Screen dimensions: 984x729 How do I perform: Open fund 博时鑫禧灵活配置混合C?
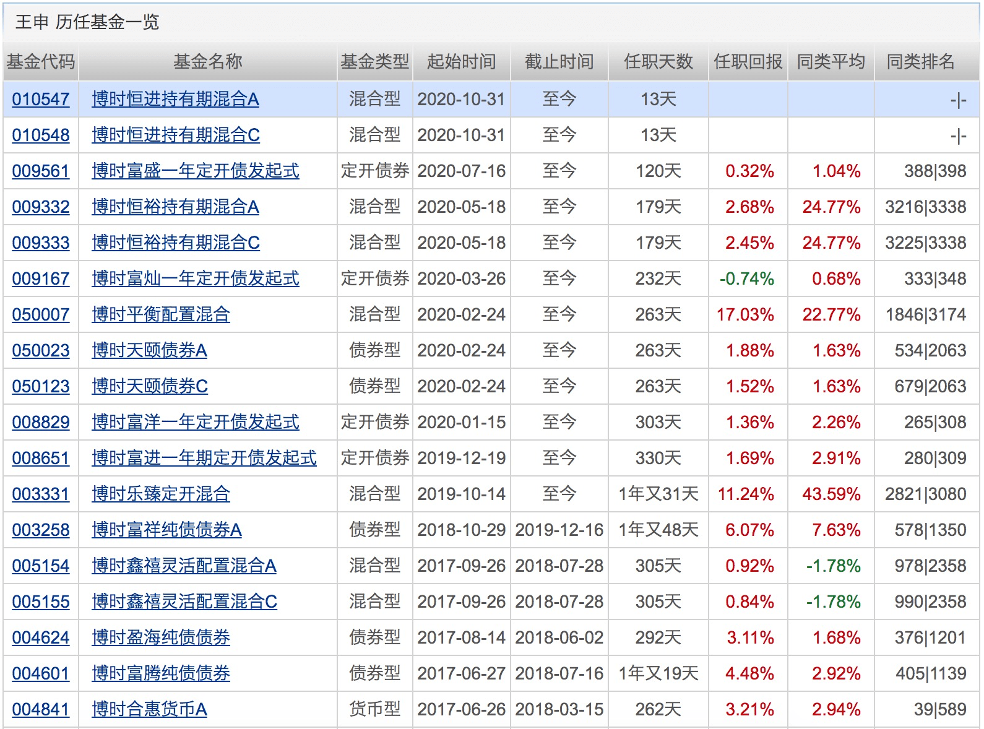pyautogui.click(x=184, y=602)
